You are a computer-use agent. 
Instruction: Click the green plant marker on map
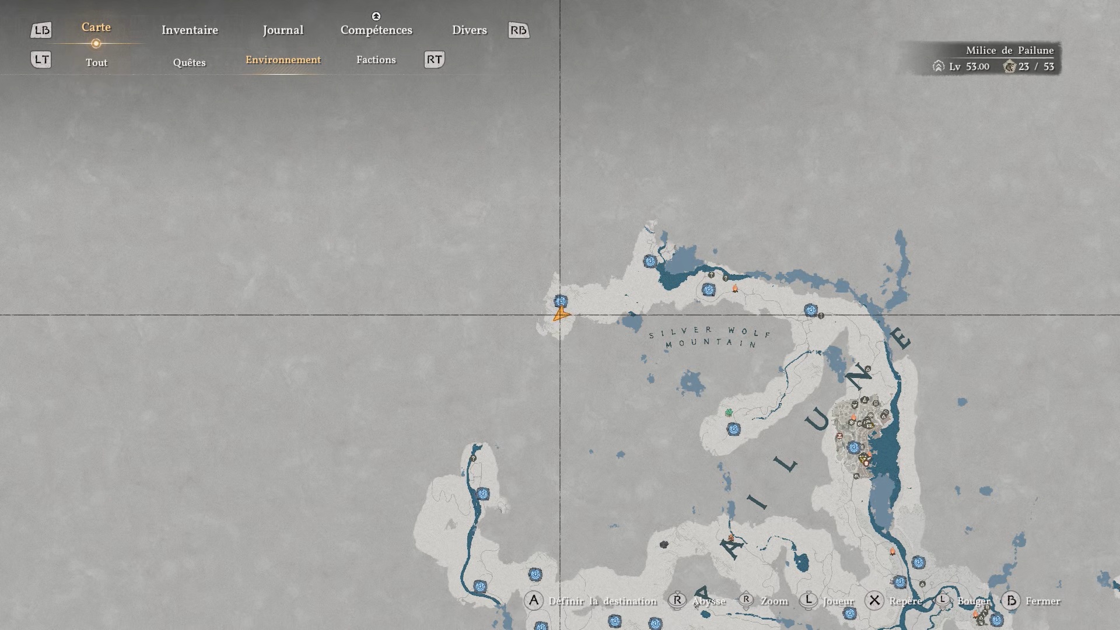pos(729,412)
